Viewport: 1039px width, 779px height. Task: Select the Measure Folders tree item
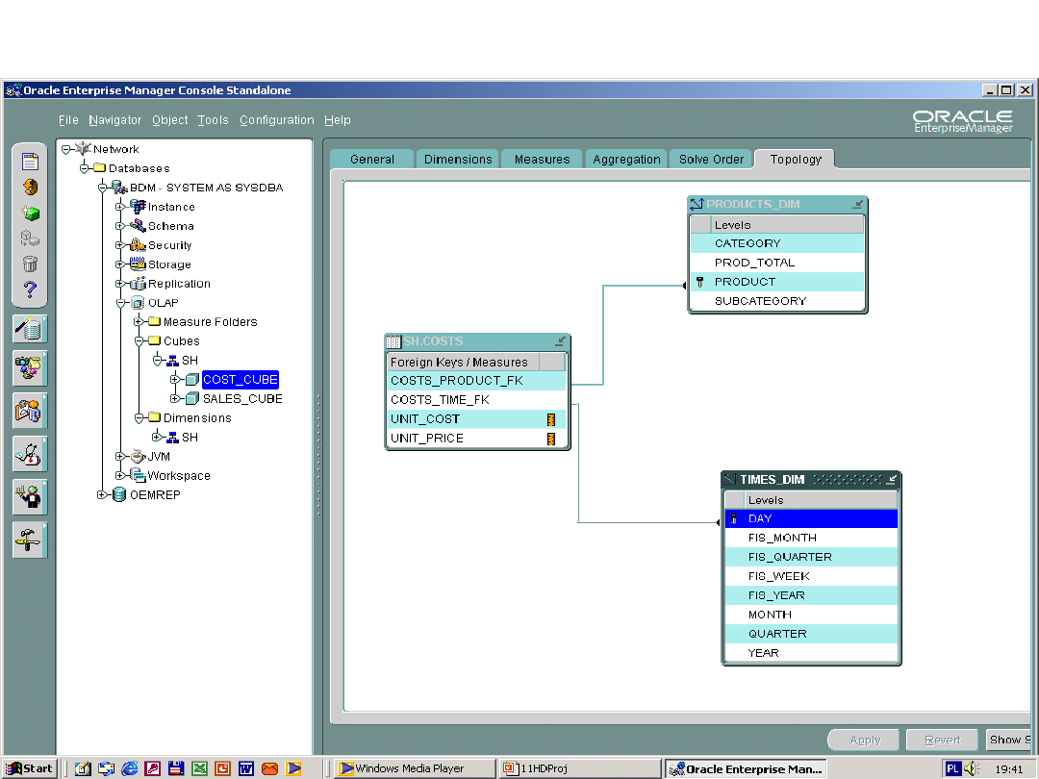click(210, 322)
